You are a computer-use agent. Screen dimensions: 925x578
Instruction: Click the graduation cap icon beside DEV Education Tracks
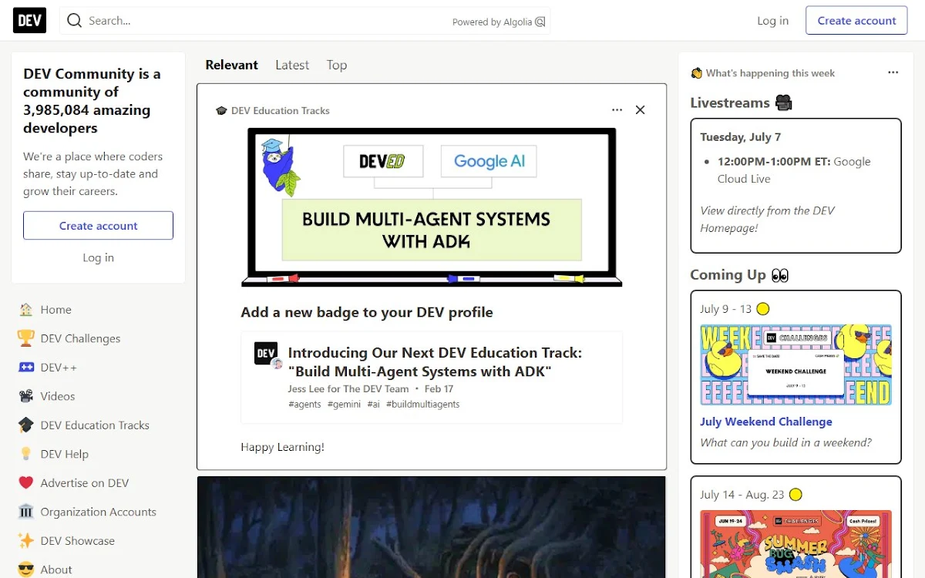click(26, 425)
